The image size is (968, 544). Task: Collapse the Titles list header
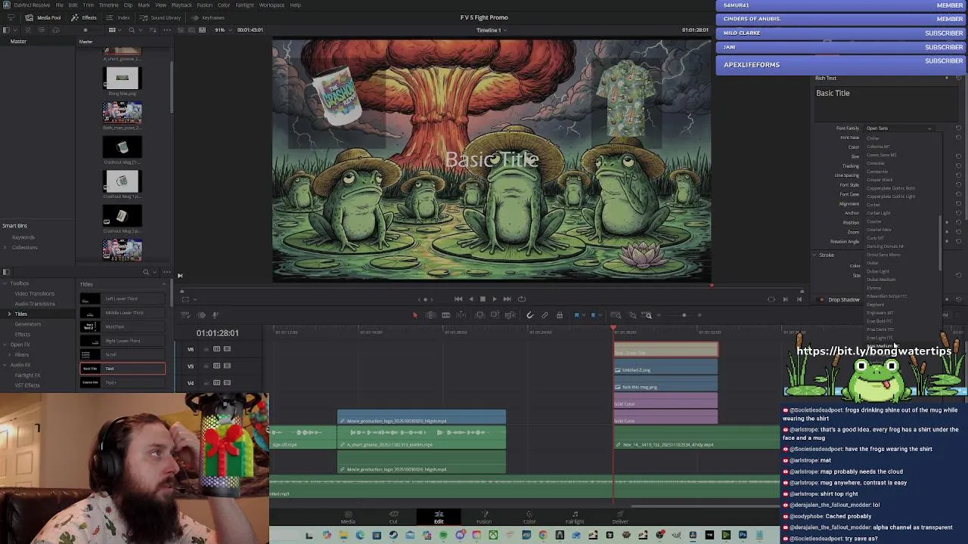(164, 284)
